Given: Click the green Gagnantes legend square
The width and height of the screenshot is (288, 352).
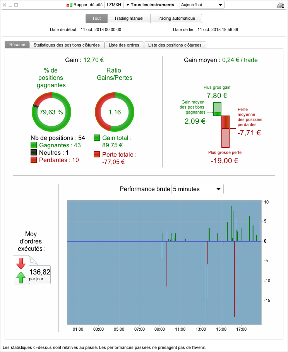Looking at the screenshot, I should [34, 145].
